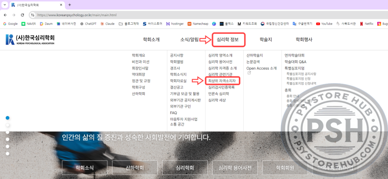Open the Netflix bookmark

364,23
